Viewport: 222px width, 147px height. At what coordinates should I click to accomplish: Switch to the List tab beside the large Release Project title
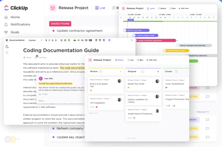(x=100, y=8)
